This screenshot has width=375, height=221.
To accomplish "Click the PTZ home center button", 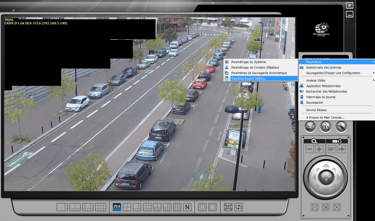I will click(326, 177).
